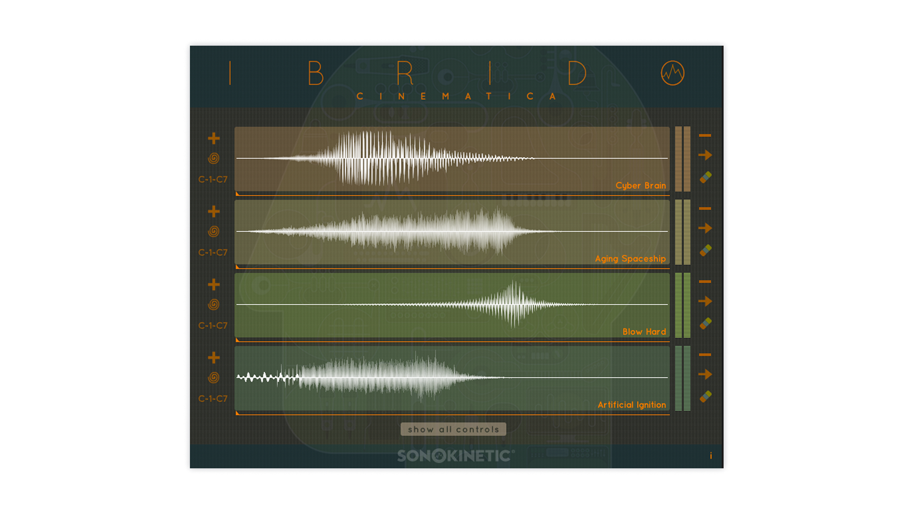914x514 pixels.
Task: Click the minus icon for Aging Spaceship row
Action: pyautogui.click(x=705, y=208)
